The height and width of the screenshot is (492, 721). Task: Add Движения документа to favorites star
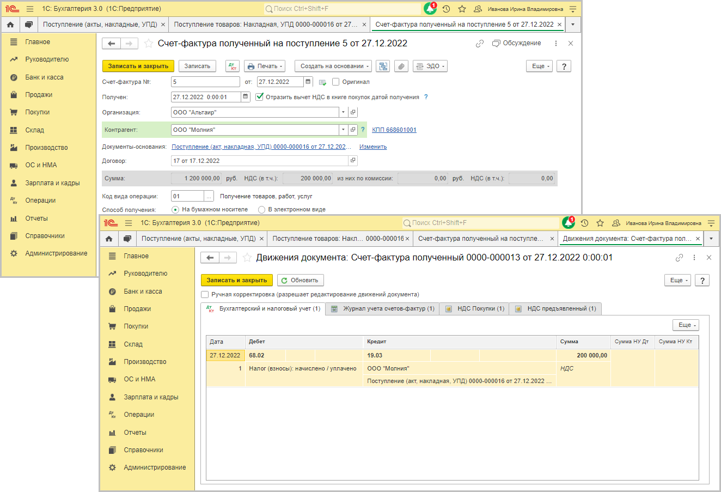point(247,258)
